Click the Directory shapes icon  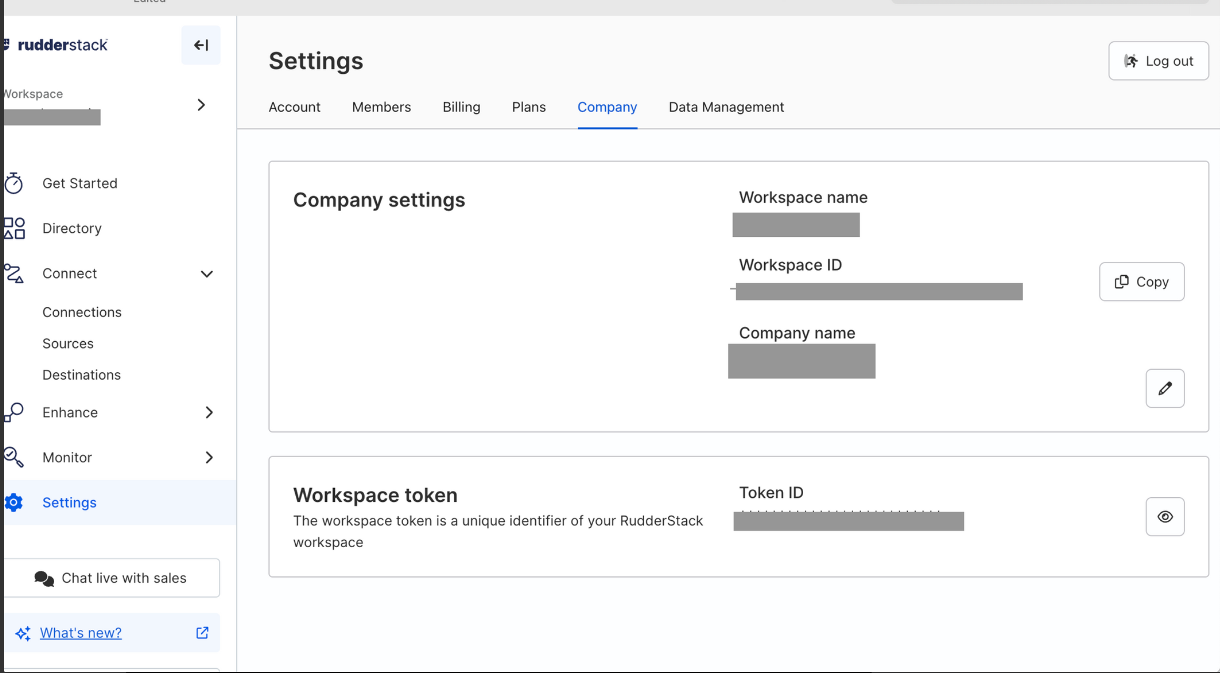[x=14, y=229]
